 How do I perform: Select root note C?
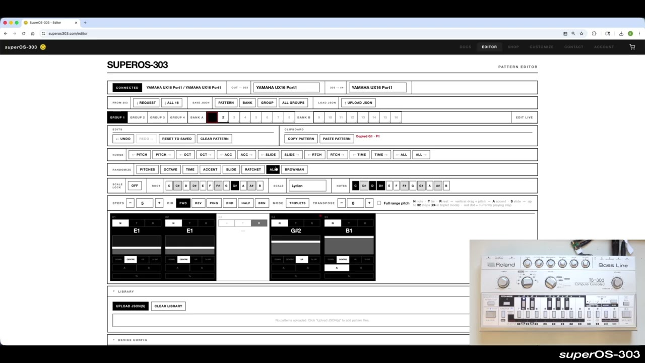[x=169, y=186]
